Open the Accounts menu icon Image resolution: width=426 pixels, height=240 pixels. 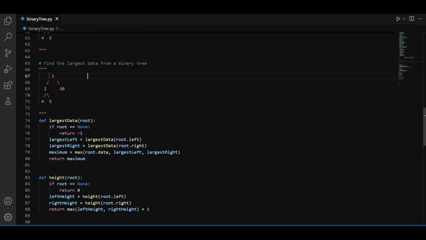[8, 201]
